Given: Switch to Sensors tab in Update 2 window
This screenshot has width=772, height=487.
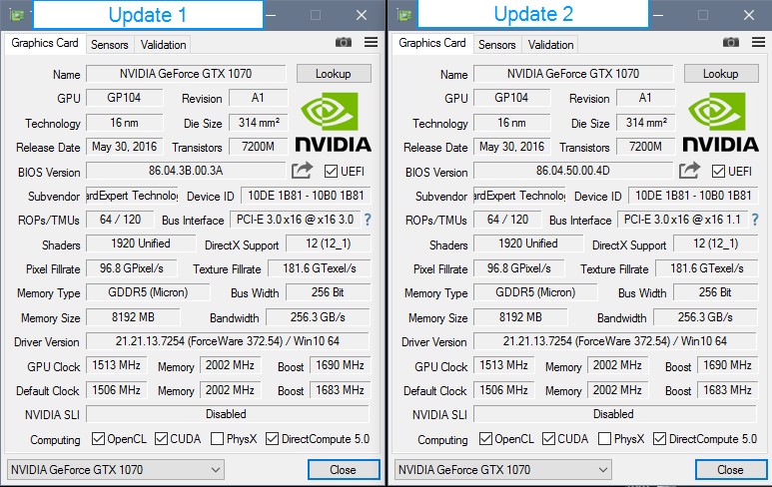Looking at the screenshot, I should click(x=496, y=45).
